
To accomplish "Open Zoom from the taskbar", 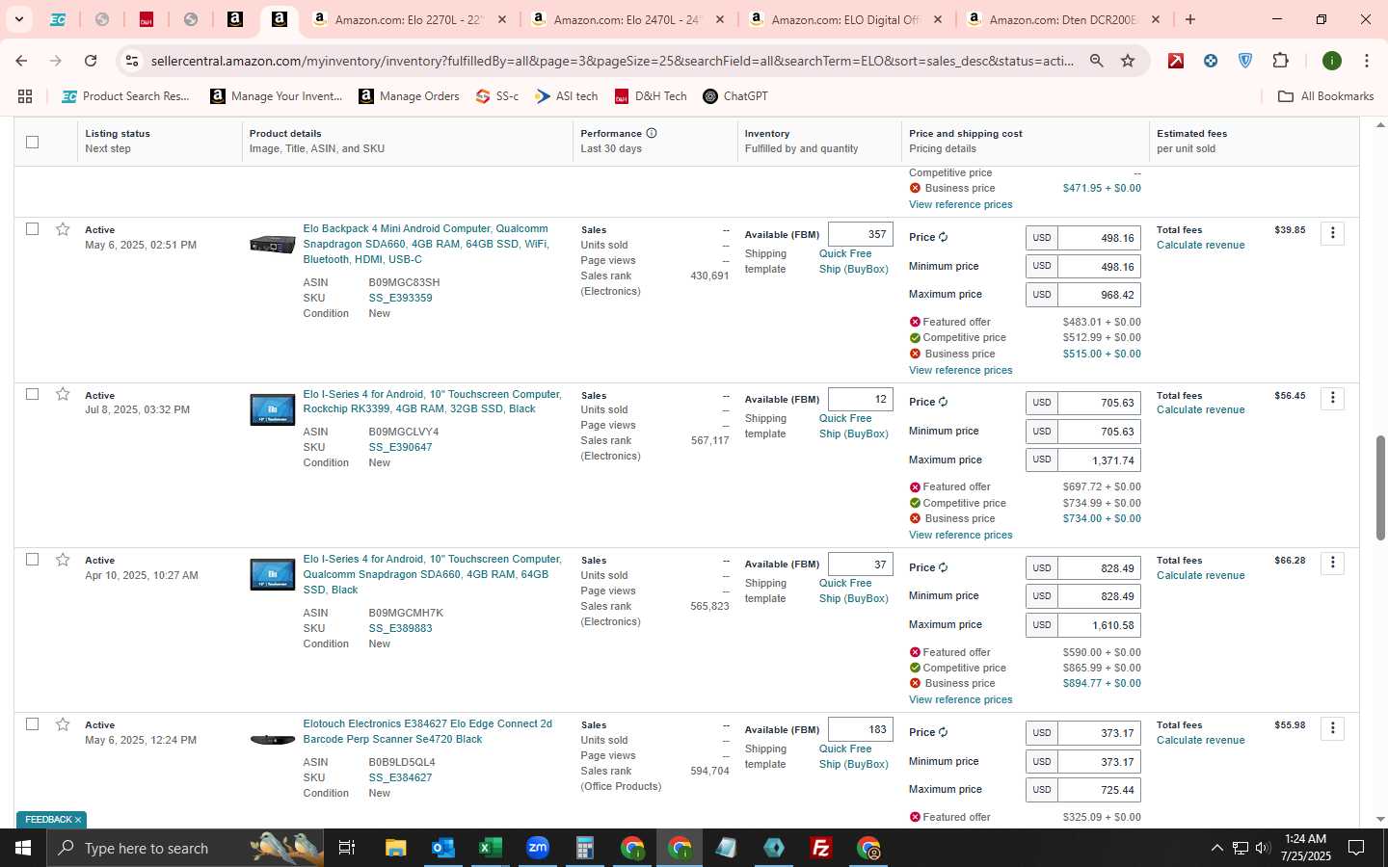I will pos(537,848).
